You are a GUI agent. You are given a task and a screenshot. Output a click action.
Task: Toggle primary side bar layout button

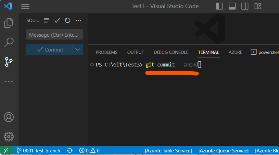click(x=220, y=6)
